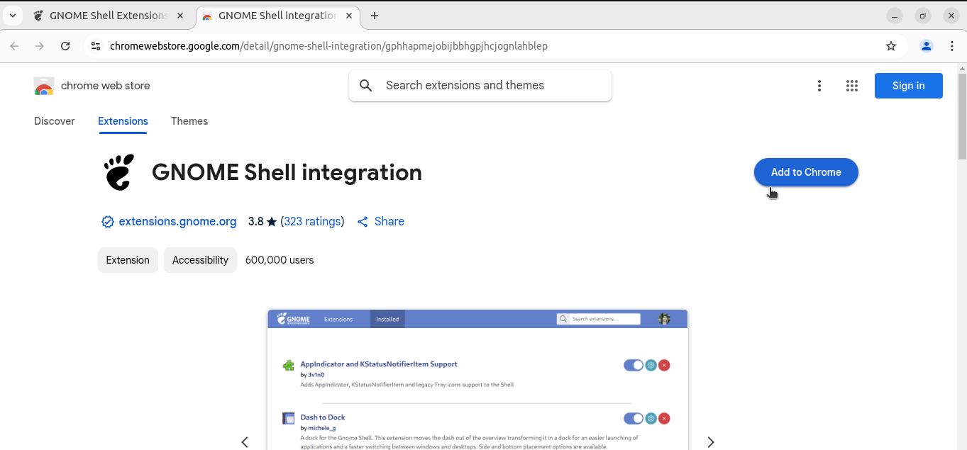Screen dimensions: 967x450
Task: Toggle the Dash to Dock switch in the preview
Action: coord(634,418)
